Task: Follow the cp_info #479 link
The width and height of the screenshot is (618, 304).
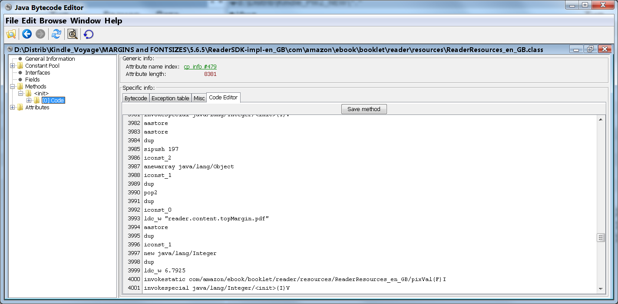Action: coord(200,67)
